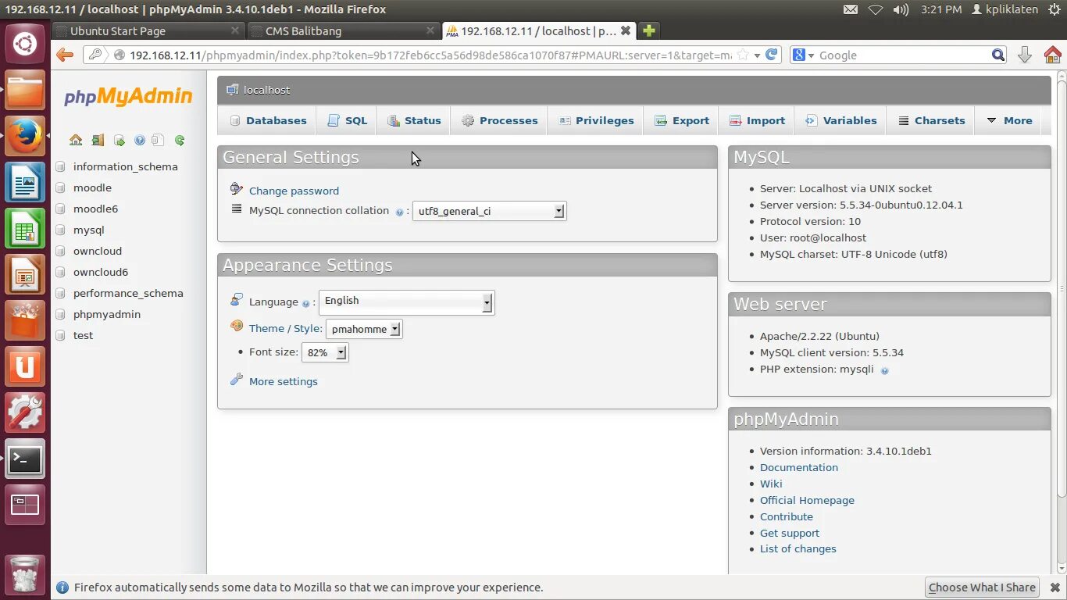This screenshot has width=1067, height=600.
Task: Open search engine selector dropdown
Action: (802, 55)
